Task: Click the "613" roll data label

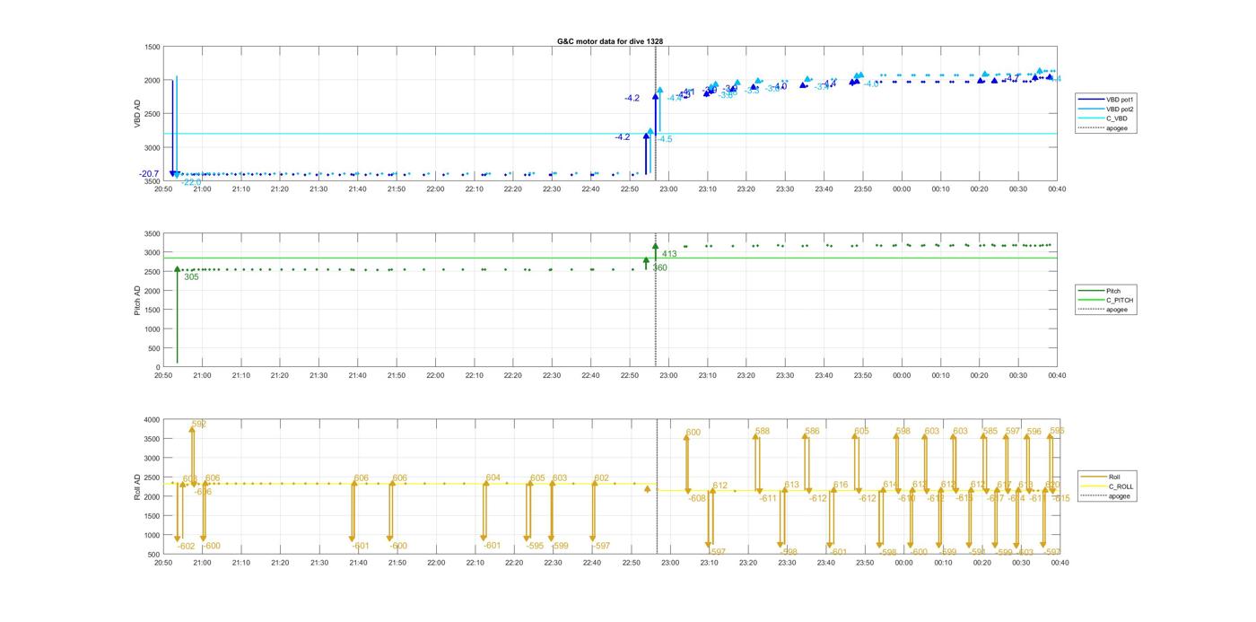Action: coord(791,485)
